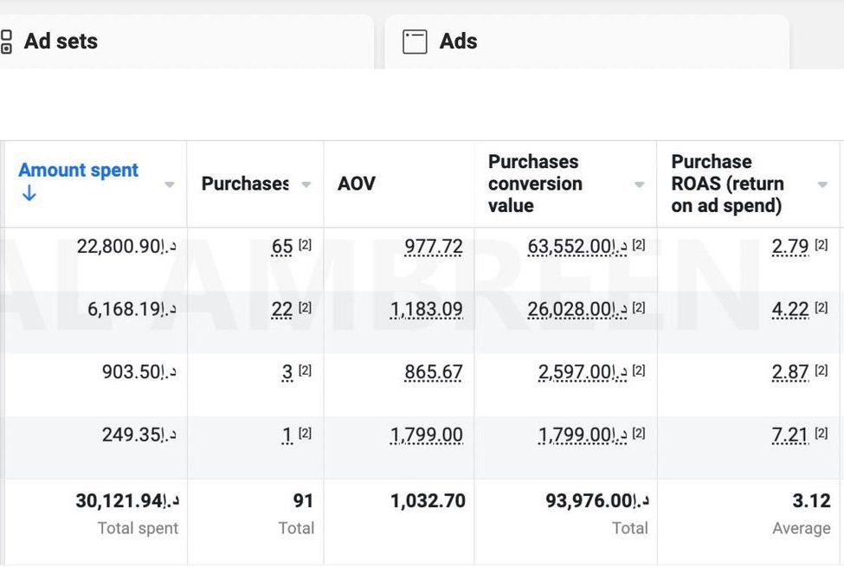Open the Amount spent column dropdown
This screenshot has width=844, height=567.
170,184
